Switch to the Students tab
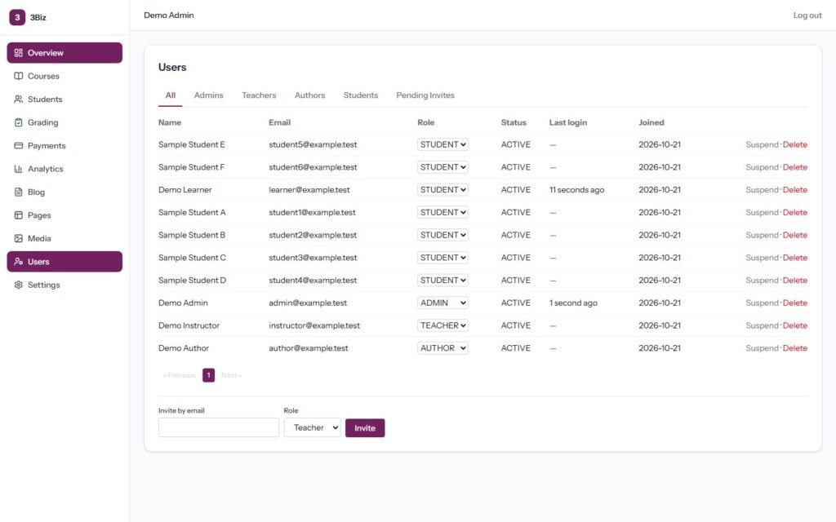 pos(360,95)
